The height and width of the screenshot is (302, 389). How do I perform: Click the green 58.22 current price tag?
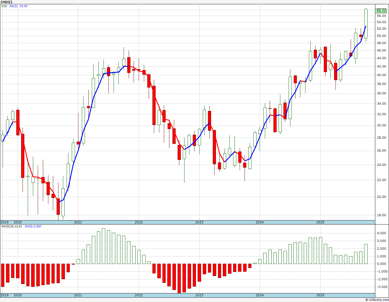pyautogui.click(x=381, y=11)
